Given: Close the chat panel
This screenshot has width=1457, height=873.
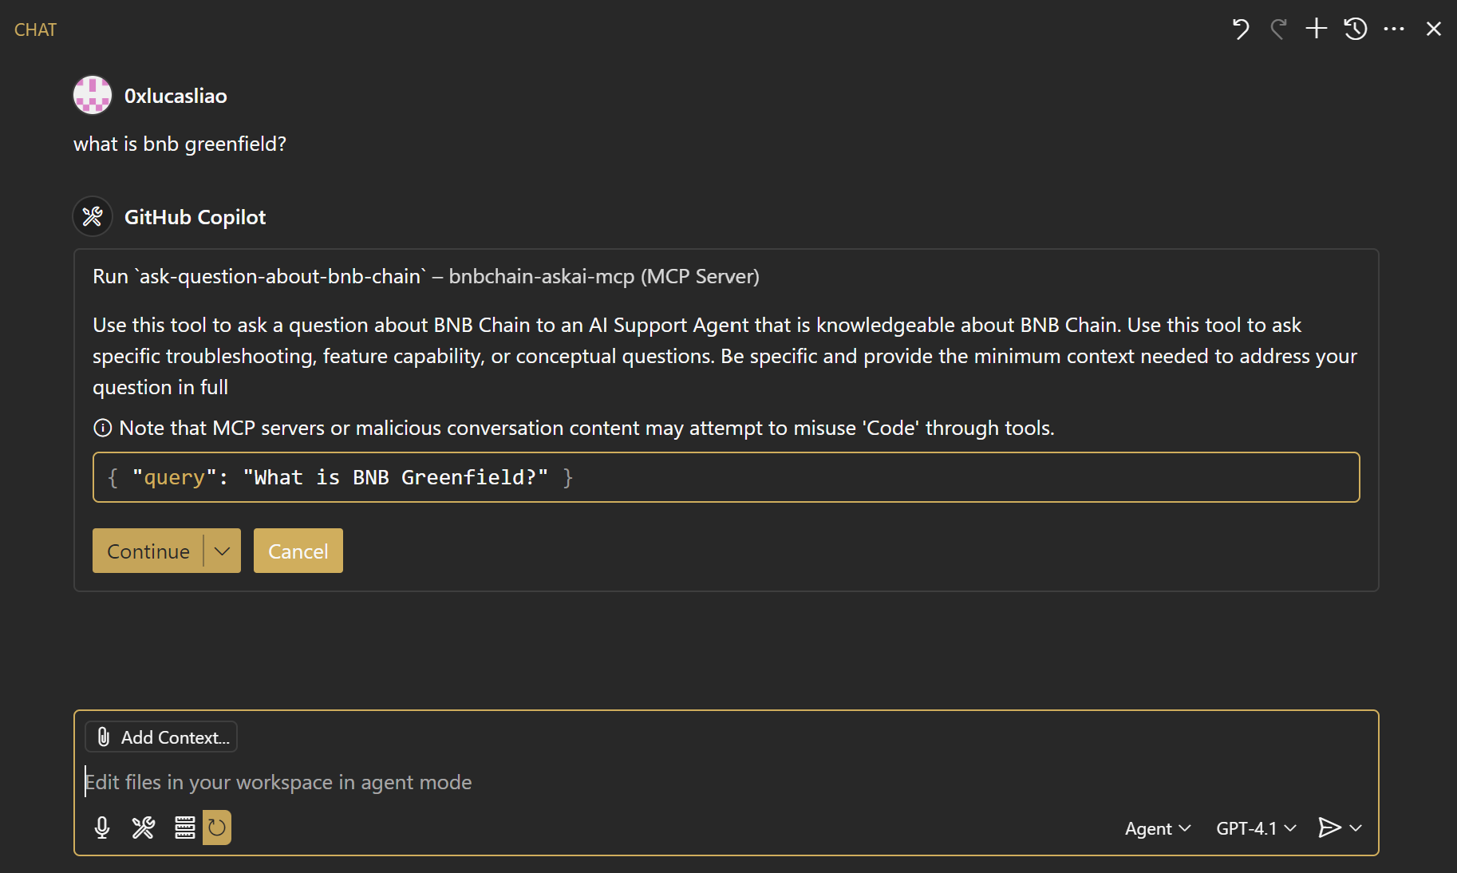Looking at the screenshot, I should tap(1434, 30).
